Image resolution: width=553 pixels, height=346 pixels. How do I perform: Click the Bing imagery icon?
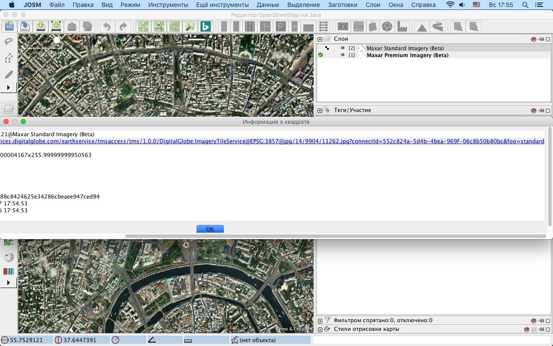click(205, 26)
